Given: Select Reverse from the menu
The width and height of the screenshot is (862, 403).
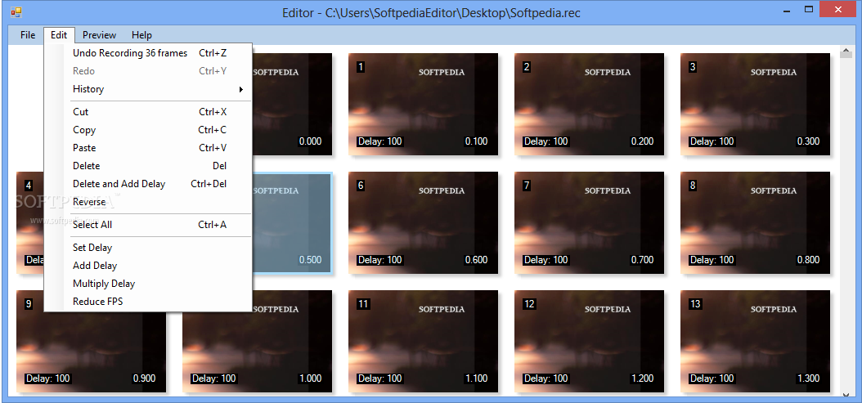Looking at the screenshot, I should tap(148, 202).
